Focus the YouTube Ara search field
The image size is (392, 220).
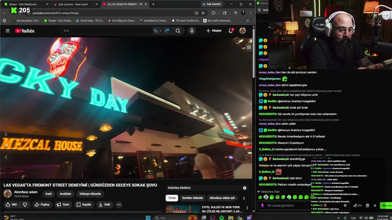click(107, 31)
